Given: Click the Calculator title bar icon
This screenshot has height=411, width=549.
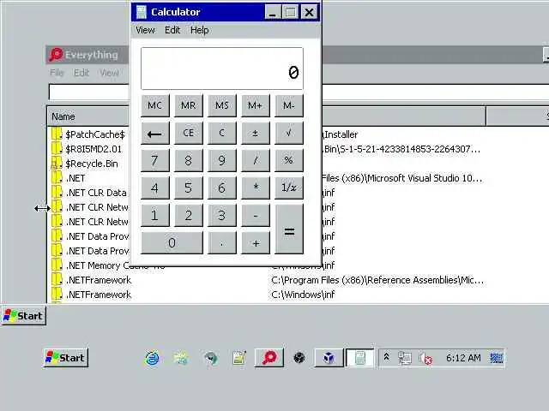Looking at the screenshot, I should (141, 12).
